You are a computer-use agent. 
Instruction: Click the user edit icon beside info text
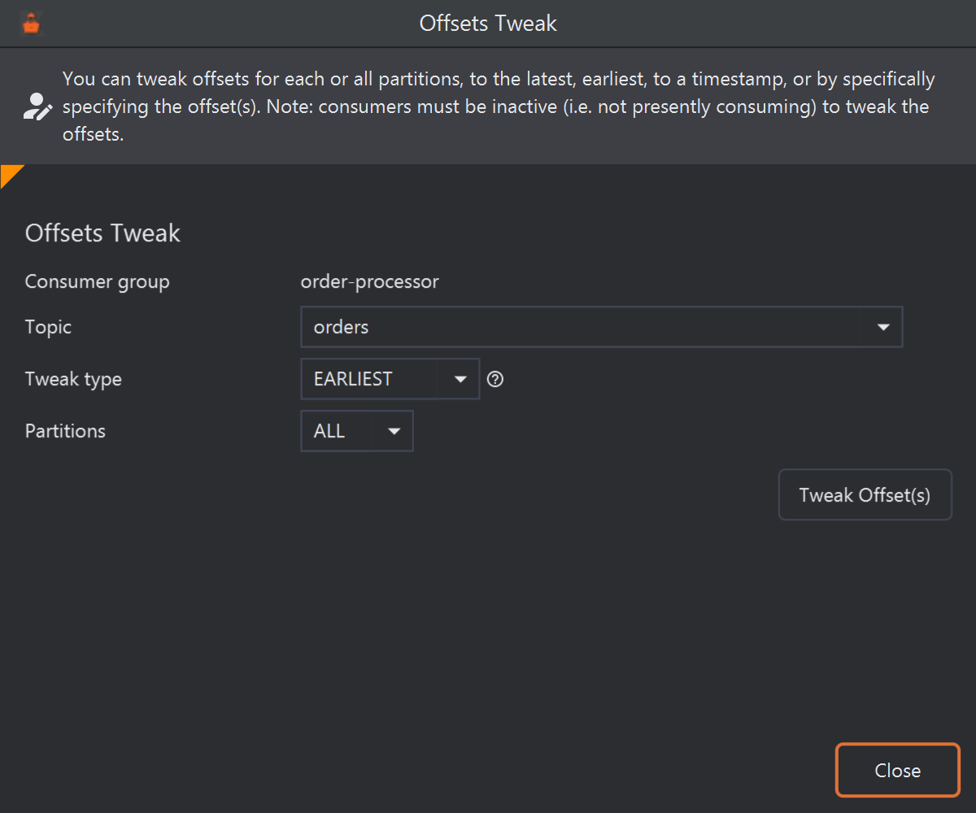pos(37,107)
